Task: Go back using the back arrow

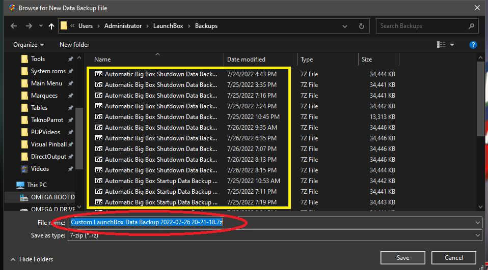Action: (14, 26)
